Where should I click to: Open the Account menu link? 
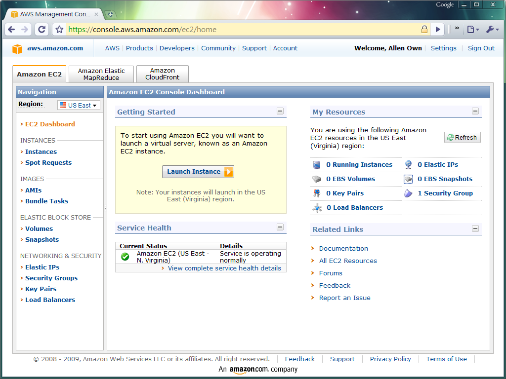(x=285, y=48)
